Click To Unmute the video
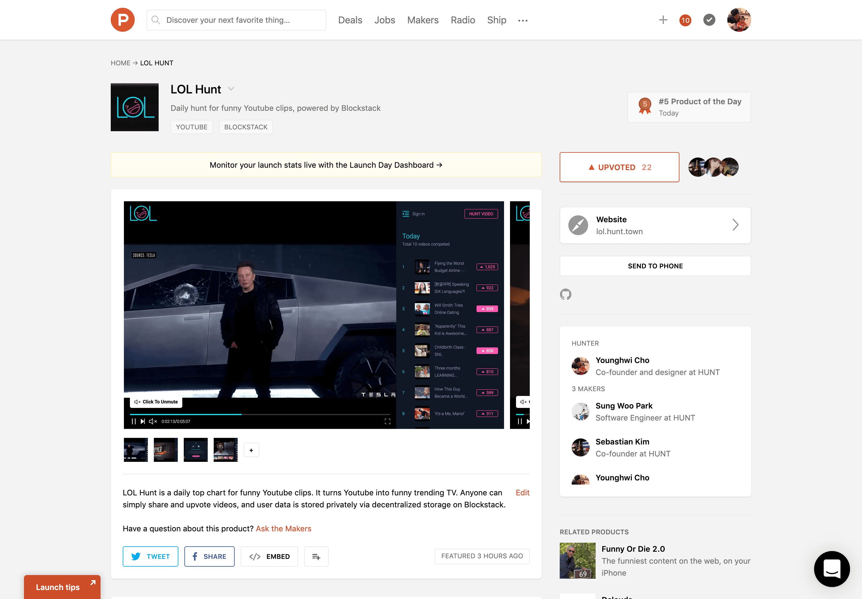This screenshot has height=599, width=862. pyautogui.click(x=156, y=402)
